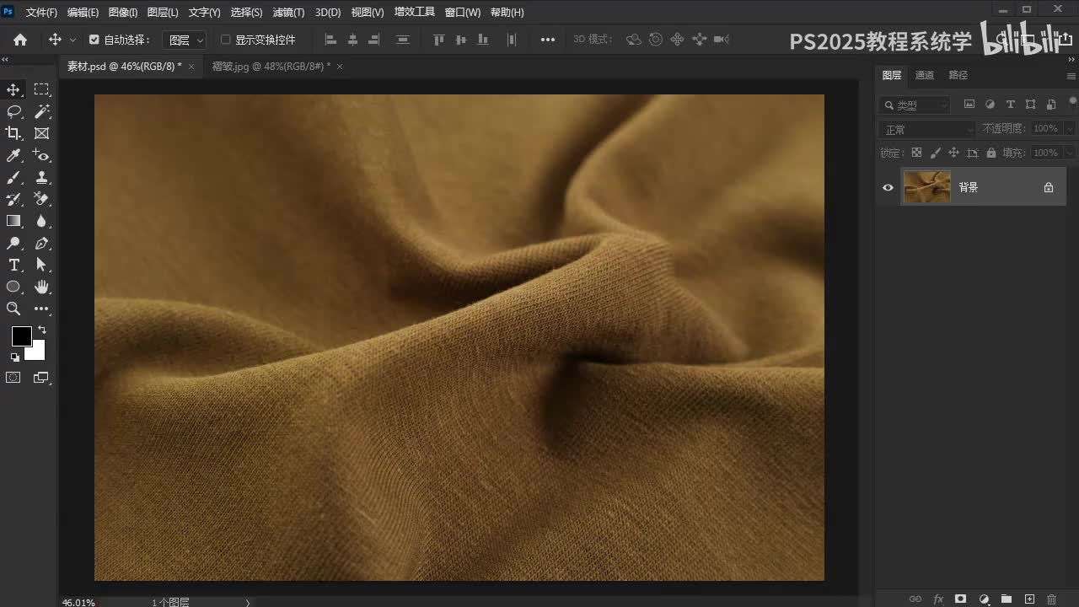Screen dimensions: 1079x607
Task: Switch to the 褶皱.jpg document tab
Action: click(271, 66)
